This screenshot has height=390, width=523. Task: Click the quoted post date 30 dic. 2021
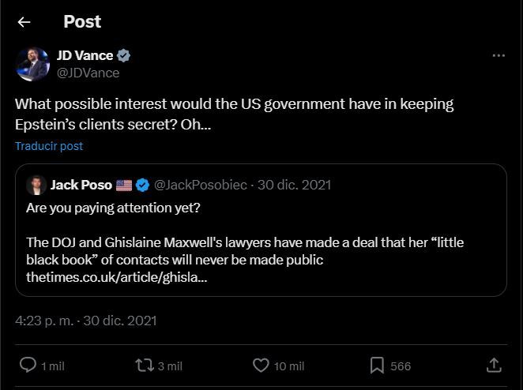click(295, 186)
